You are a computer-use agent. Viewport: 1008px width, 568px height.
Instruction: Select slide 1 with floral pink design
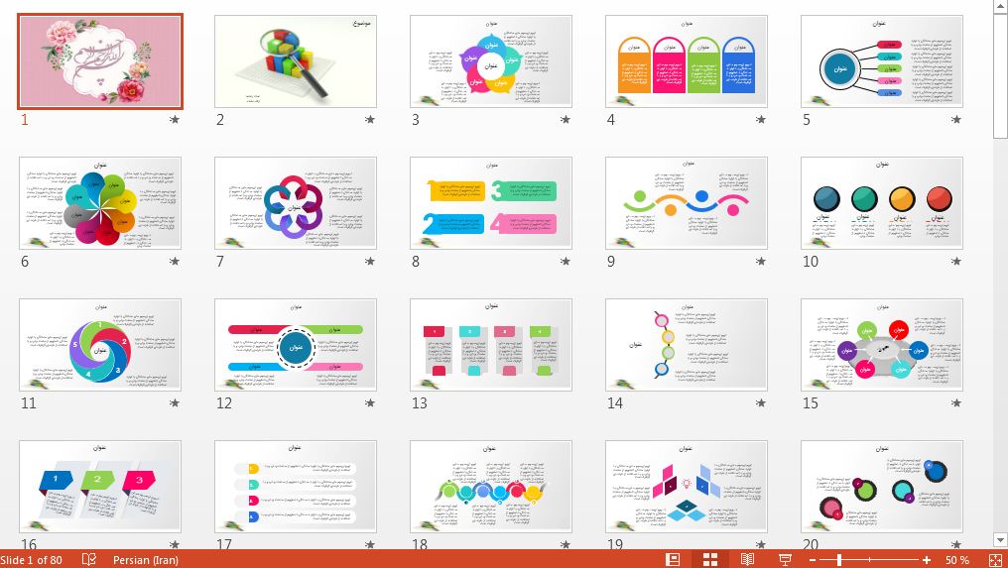click(x=100, y=61)
